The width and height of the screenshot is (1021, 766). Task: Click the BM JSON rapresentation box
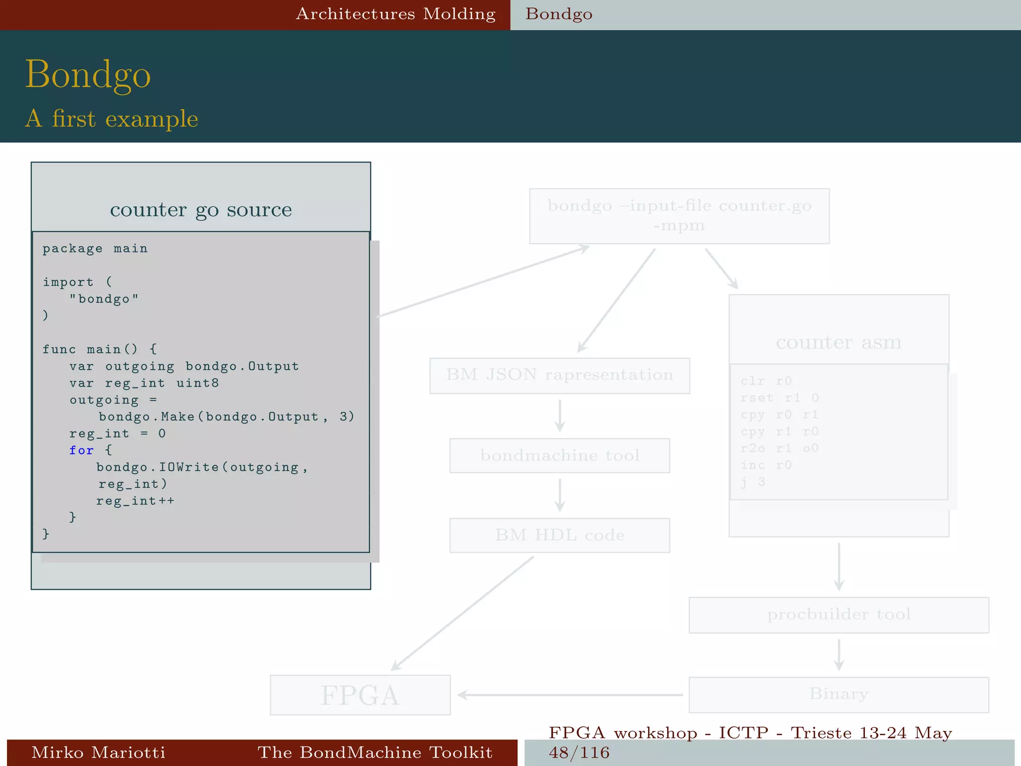[559, 375]
